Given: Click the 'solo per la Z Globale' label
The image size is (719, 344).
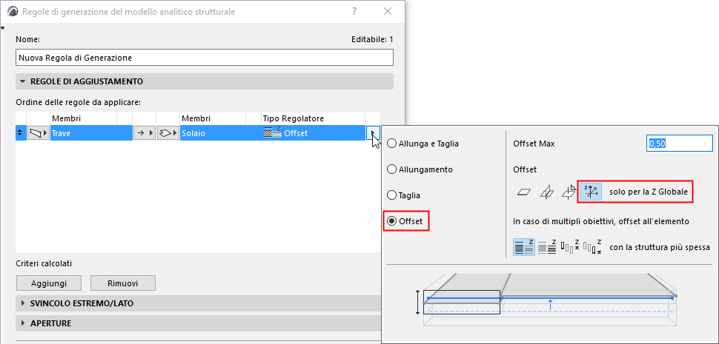Looking at the screenshot, I should (x=649, y=192).
